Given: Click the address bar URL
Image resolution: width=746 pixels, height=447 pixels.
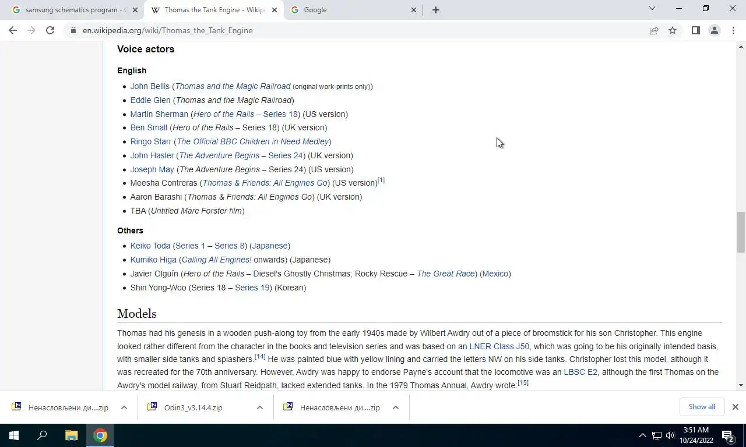Looking at the screenshot, I should [167, 30].
